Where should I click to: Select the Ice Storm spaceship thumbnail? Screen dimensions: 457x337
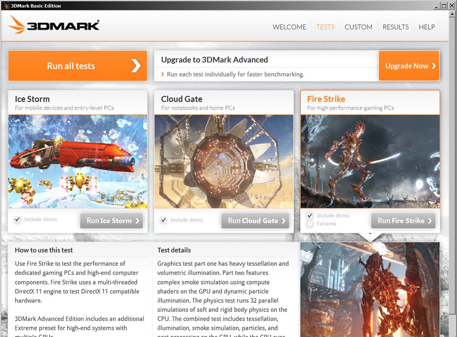pyautogui.click(x=77, y=162)
